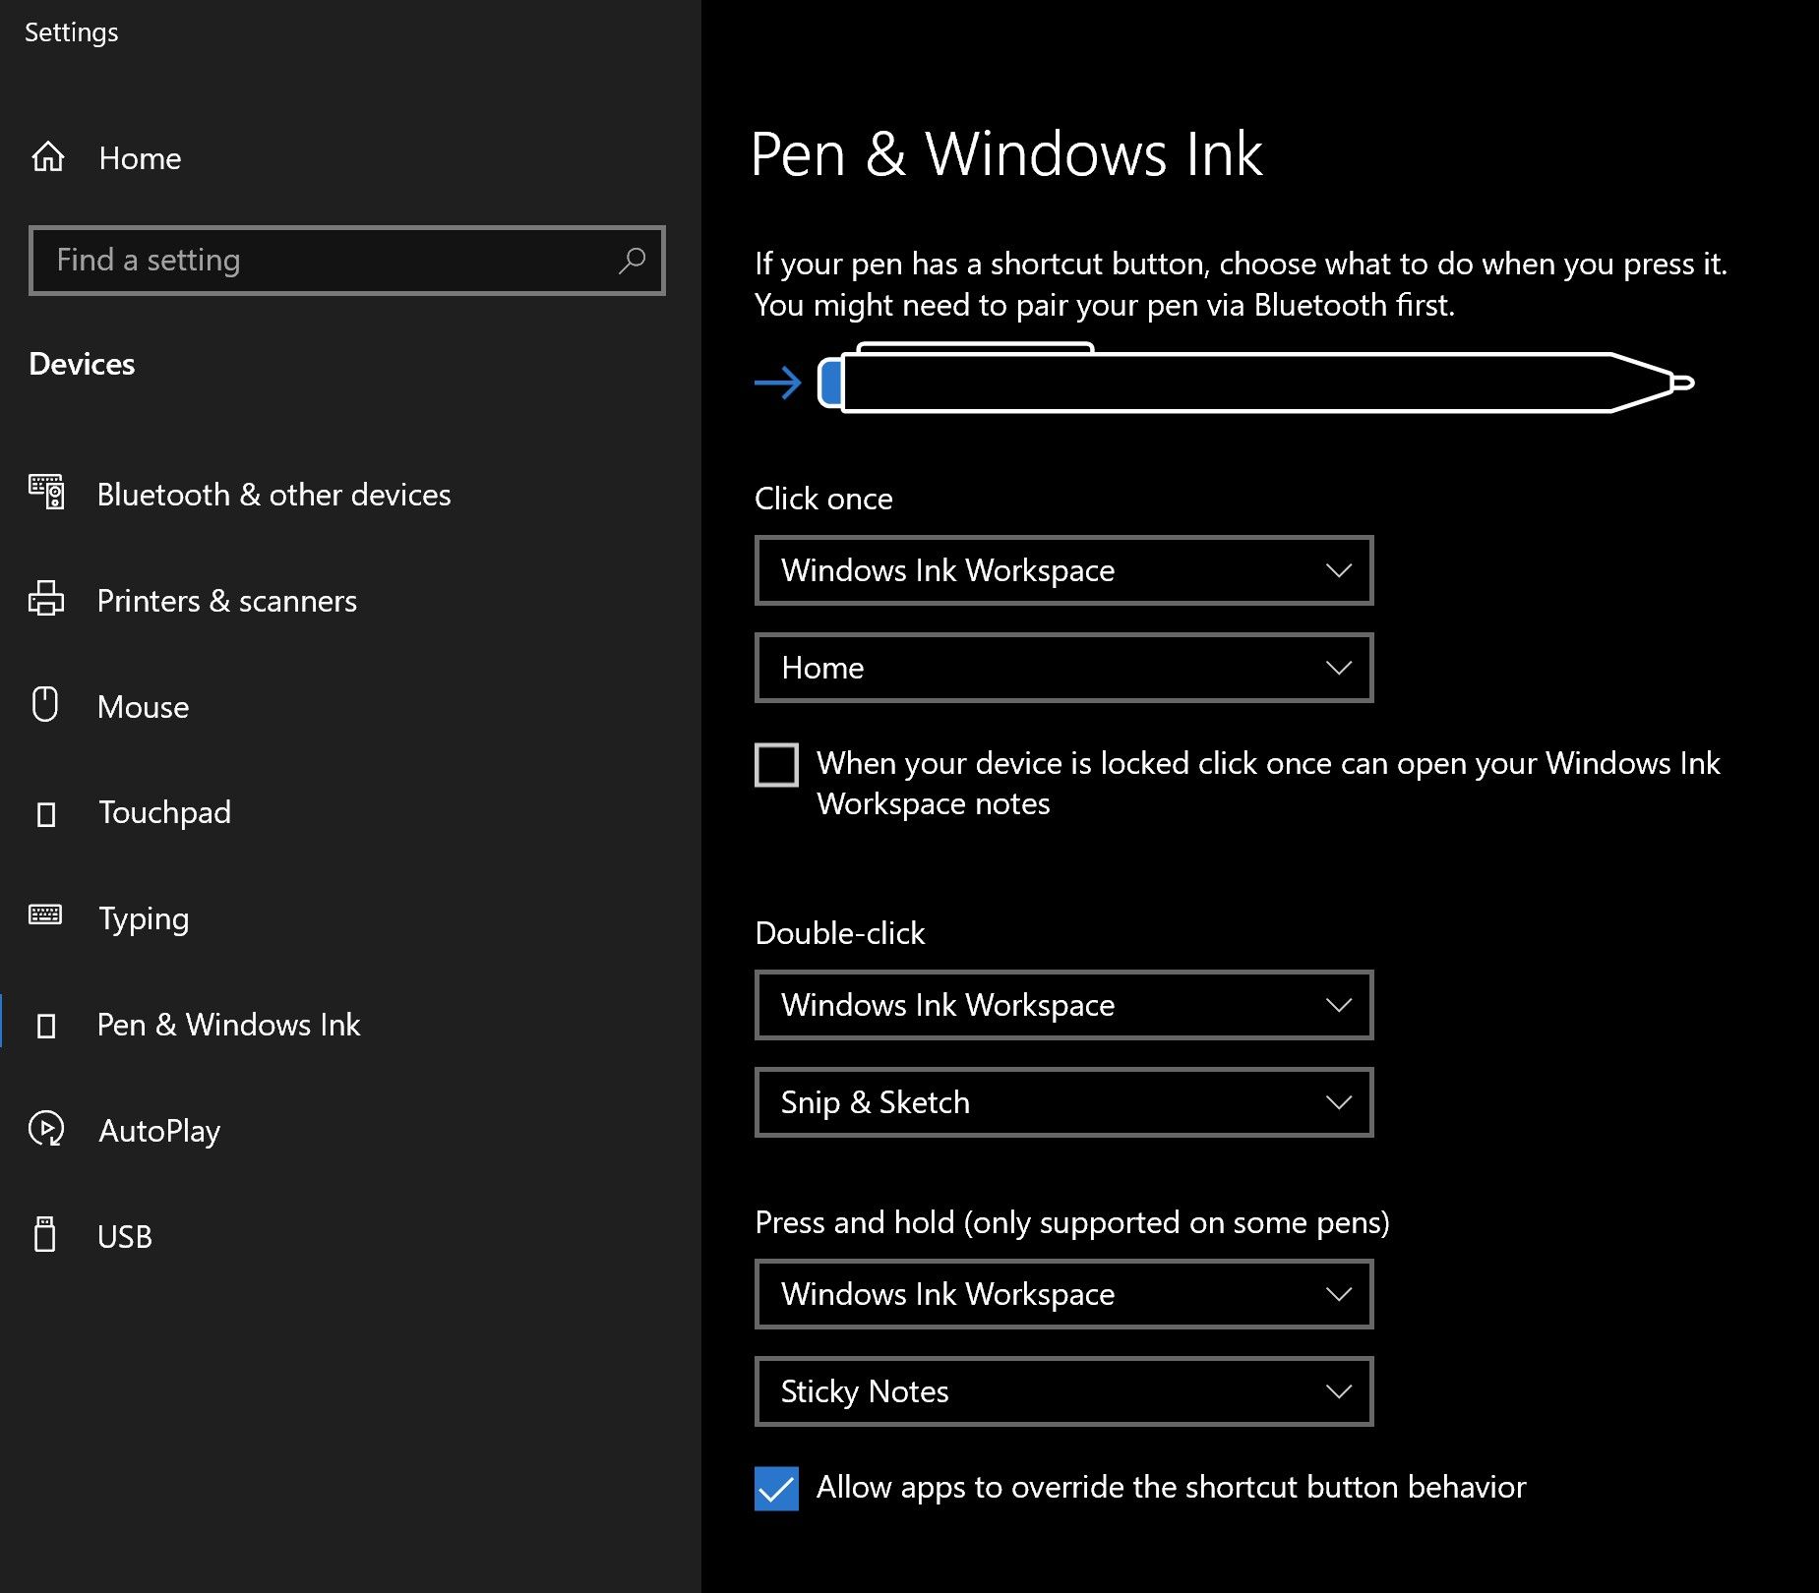
Task: Click the Double-click label
Action: click(x=840, y=933)
